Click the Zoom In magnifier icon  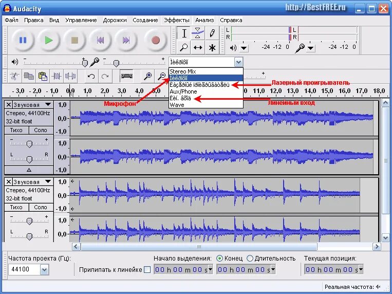click(147, 76)
